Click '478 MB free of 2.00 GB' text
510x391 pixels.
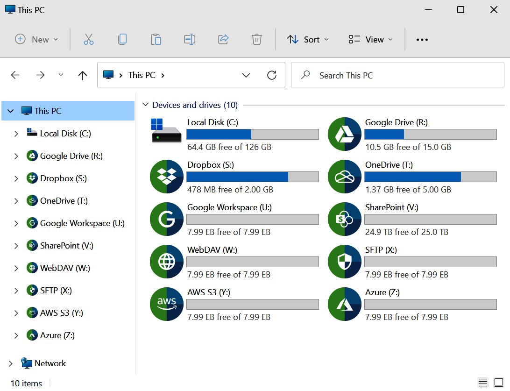[230, 189]
